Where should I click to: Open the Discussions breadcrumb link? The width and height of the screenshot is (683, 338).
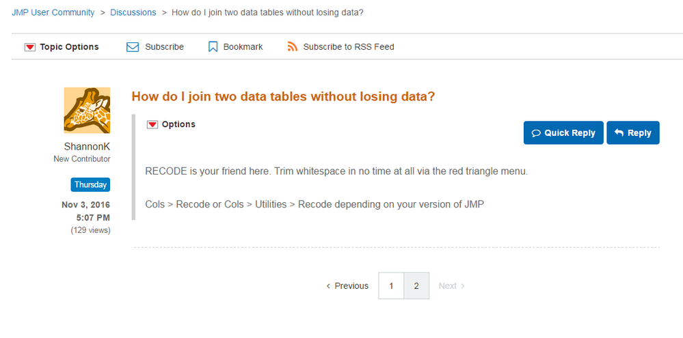pyautogui.click(x=133, y=12)
